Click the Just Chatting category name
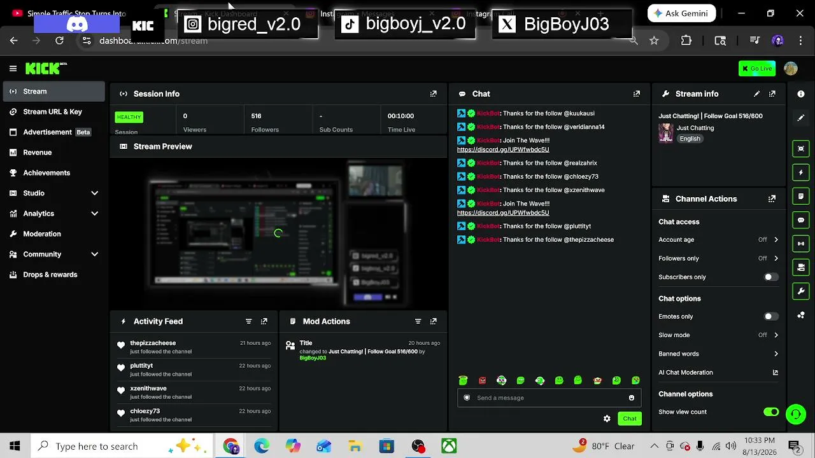 695,128
